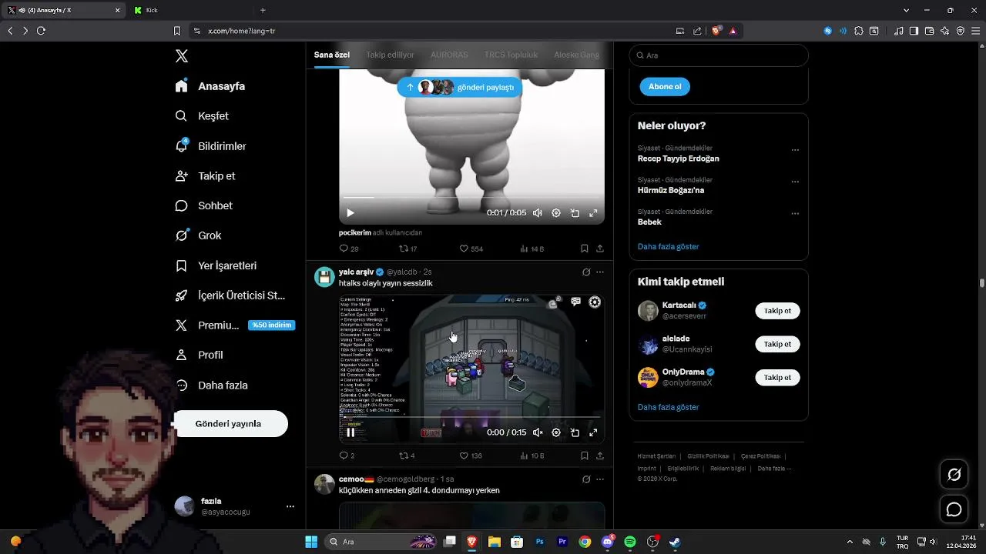This screenshot has height=554, width=986.
Task: Open Bildirimler notifications
Action: (x=210, y=146)
